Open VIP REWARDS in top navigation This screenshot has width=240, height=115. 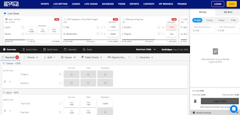[166, 4]
